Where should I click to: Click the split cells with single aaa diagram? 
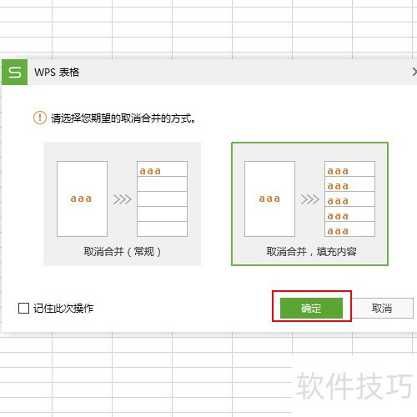(162, 198)
